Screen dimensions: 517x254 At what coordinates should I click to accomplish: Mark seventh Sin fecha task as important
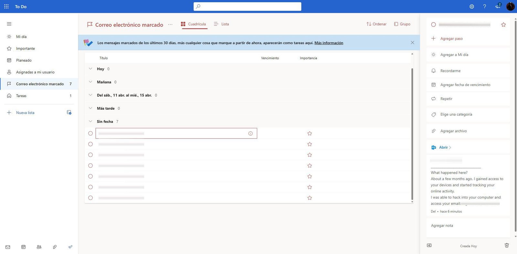click(310, 198)
